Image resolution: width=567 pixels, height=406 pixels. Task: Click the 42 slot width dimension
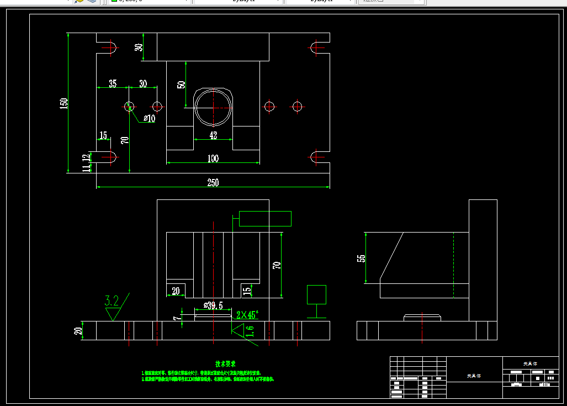[x=213, y=135]
